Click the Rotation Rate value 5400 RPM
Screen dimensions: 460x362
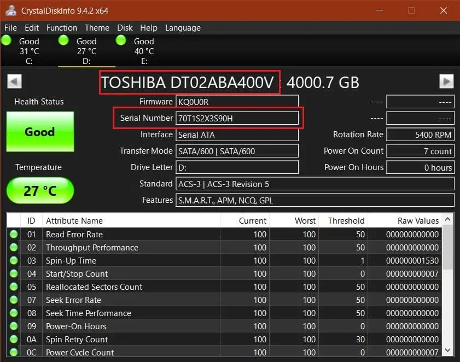point(421,135)
